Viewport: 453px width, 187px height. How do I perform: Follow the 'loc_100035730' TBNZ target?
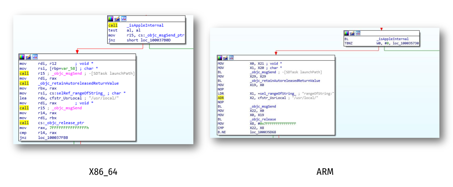point(406,43)
